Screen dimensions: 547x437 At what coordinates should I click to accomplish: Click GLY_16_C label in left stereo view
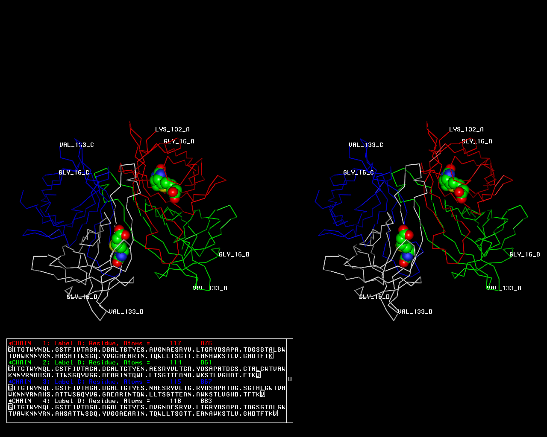[x=74, y=172]
